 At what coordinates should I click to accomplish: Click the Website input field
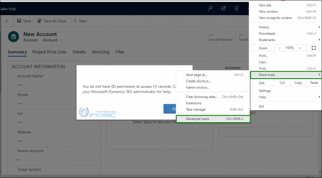pyautogui.click(x=54, y=141)
